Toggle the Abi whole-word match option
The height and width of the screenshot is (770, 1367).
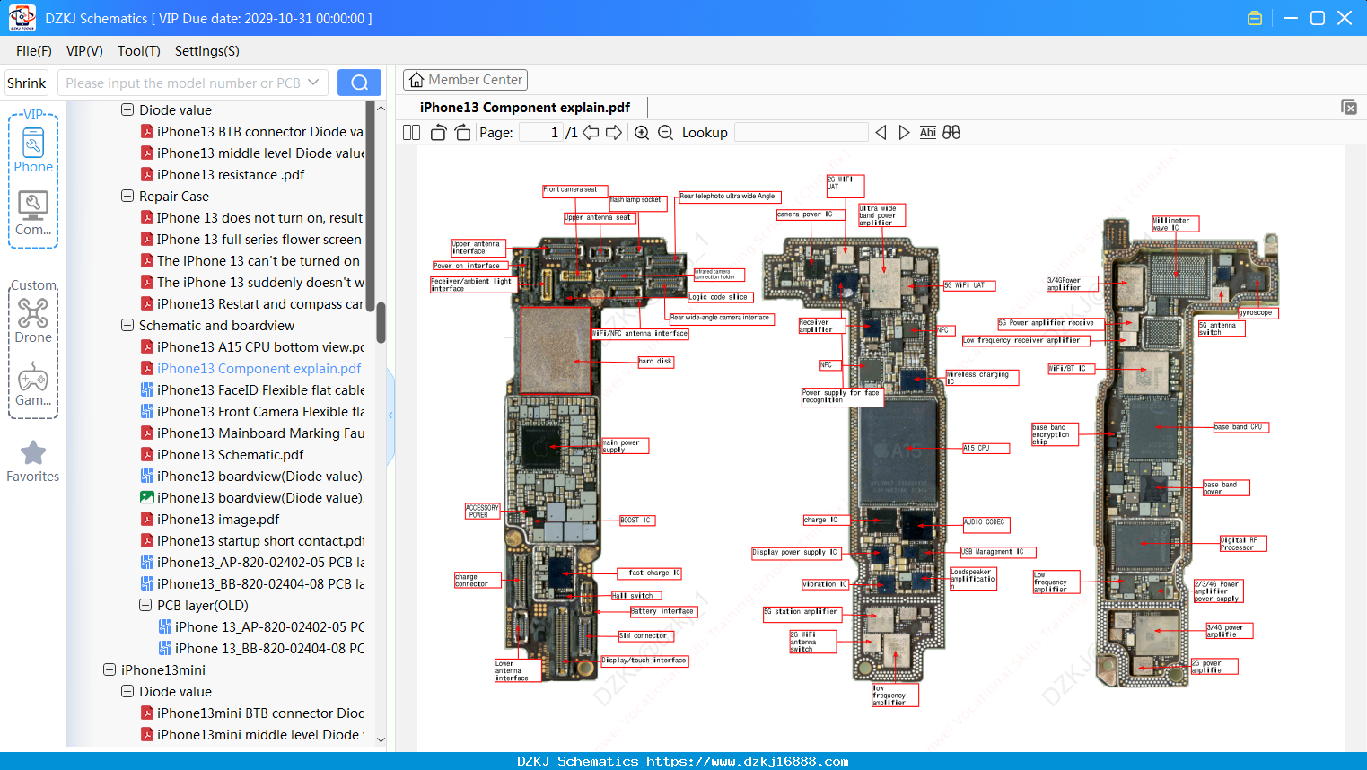tap(928, 133)
